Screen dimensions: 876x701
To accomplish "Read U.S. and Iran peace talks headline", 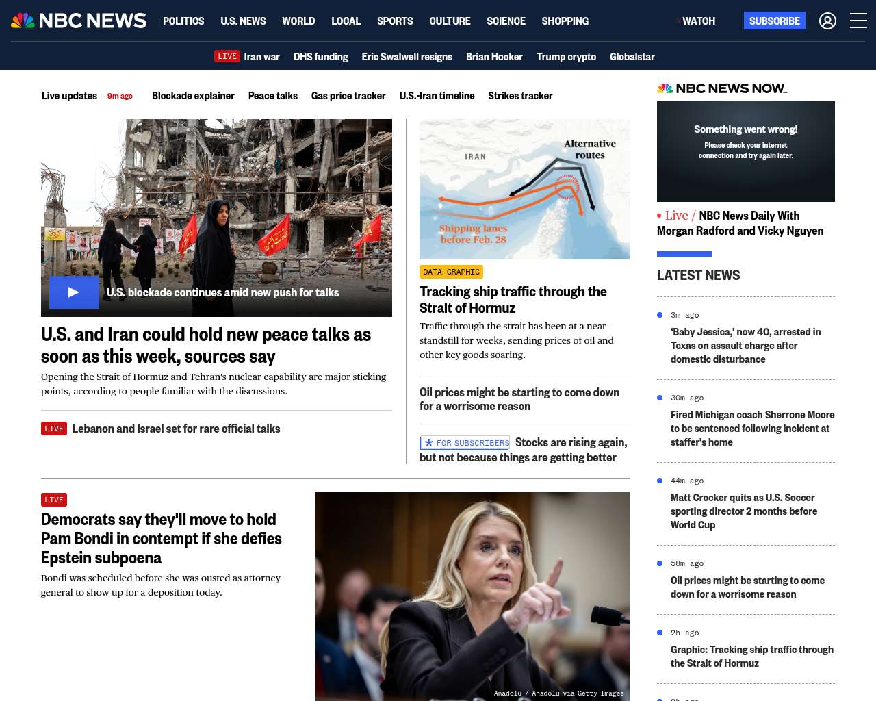I will (x=206, y=345).
